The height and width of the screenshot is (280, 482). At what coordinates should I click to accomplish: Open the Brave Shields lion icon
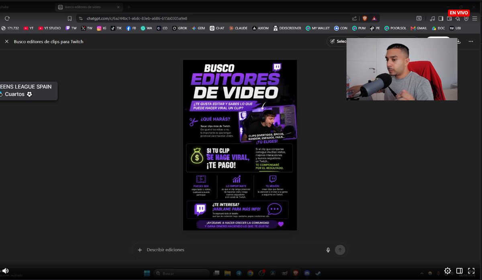pyautogui.click(x=365, y=18)
